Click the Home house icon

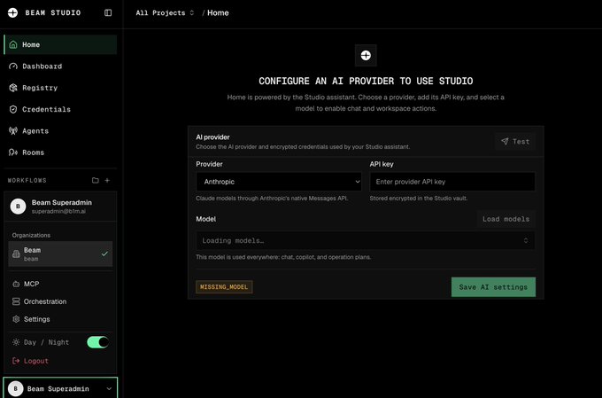point(13,44)
